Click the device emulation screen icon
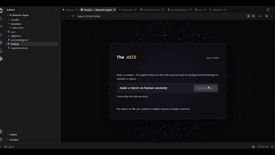 (259, 16)
